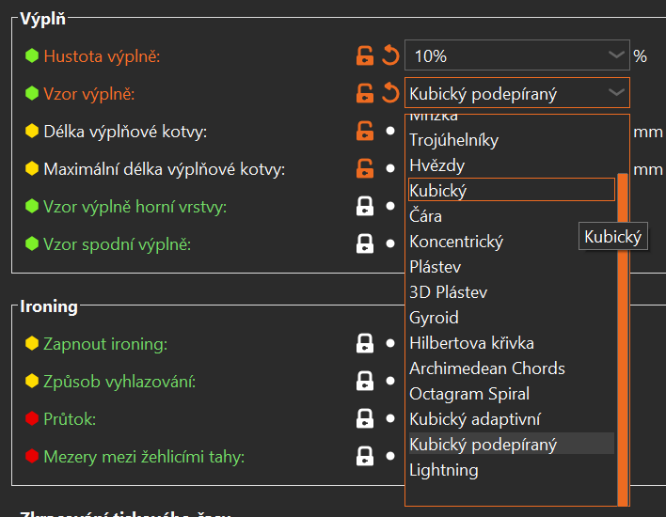Image resolution: width=666 pixels, height=517 pixels.
Task: Pick Kubický adaptivní from the list
Action: click(474, 419)
